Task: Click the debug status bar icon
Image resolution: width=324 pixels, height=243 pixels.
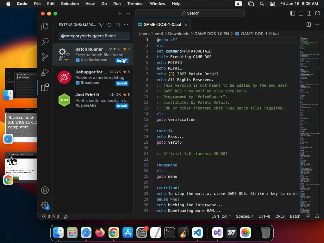Action: coord(66,216)
